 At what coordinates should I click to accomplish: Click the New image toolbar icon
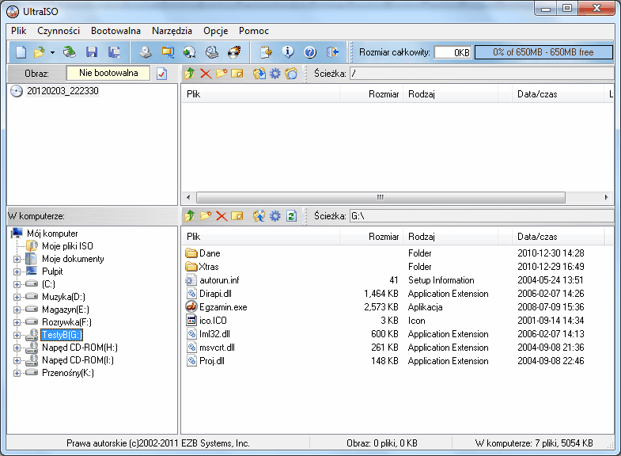click(21, 52)
